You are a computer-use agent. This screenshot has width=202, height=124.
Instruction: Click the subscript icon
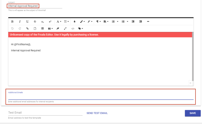pyautogui.click(x=42, y=22)
